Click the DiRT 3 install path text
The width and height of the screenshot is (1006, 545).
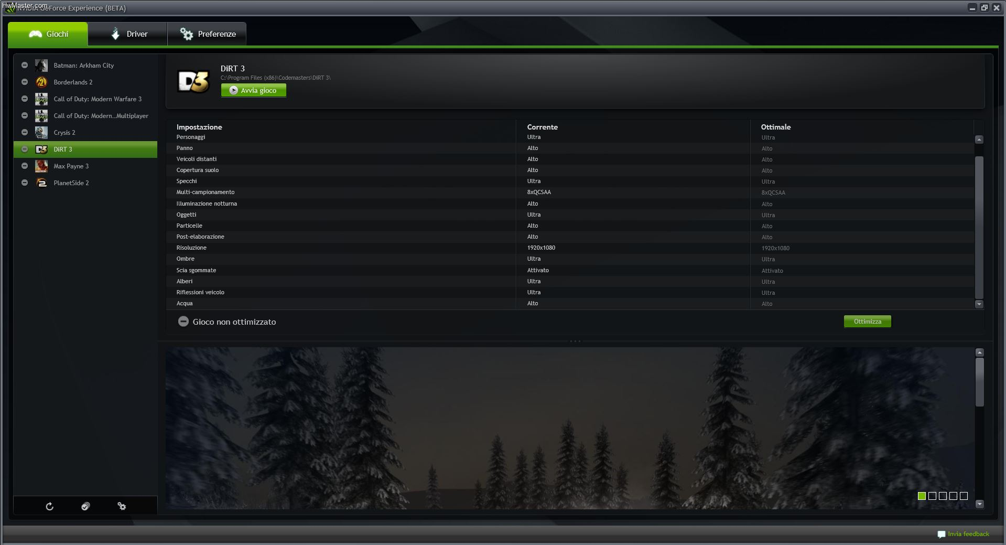point(276,78)
